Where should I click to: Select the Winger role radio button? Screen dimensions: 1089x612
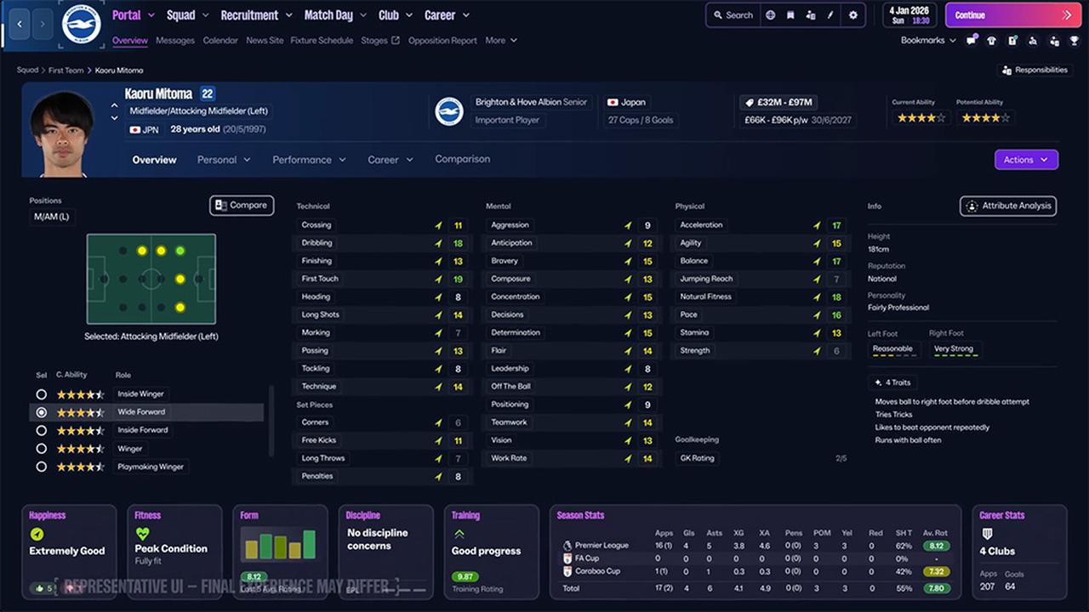coord(41,448)
